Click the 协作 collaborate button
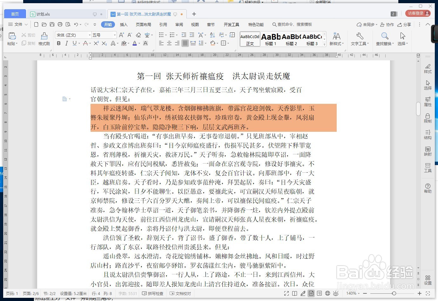Screen dimensions: 438x301 pyautogui.click(x=387, y=24)
